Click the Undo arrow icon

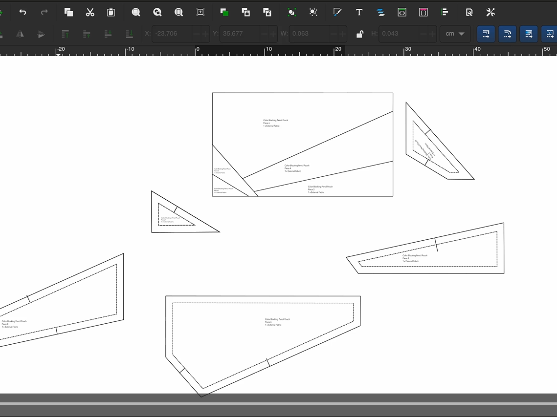click(22, 12)
